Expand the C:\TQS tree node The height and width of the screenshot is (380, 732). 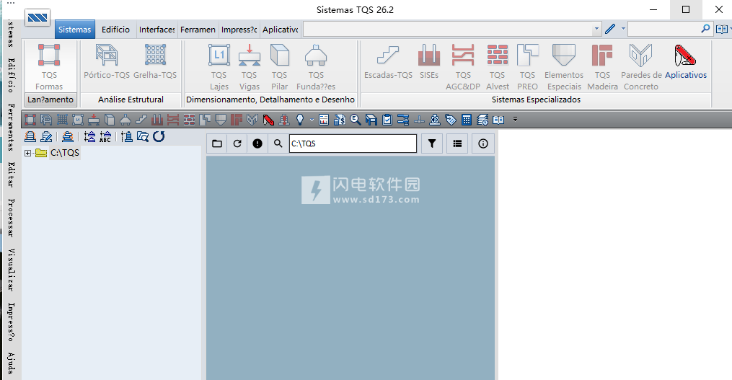[27, 153]
